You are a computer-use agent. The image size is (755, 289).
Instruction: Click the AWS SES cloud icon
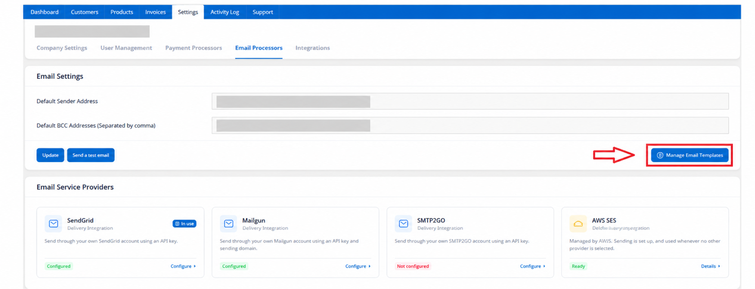[578, 224]
